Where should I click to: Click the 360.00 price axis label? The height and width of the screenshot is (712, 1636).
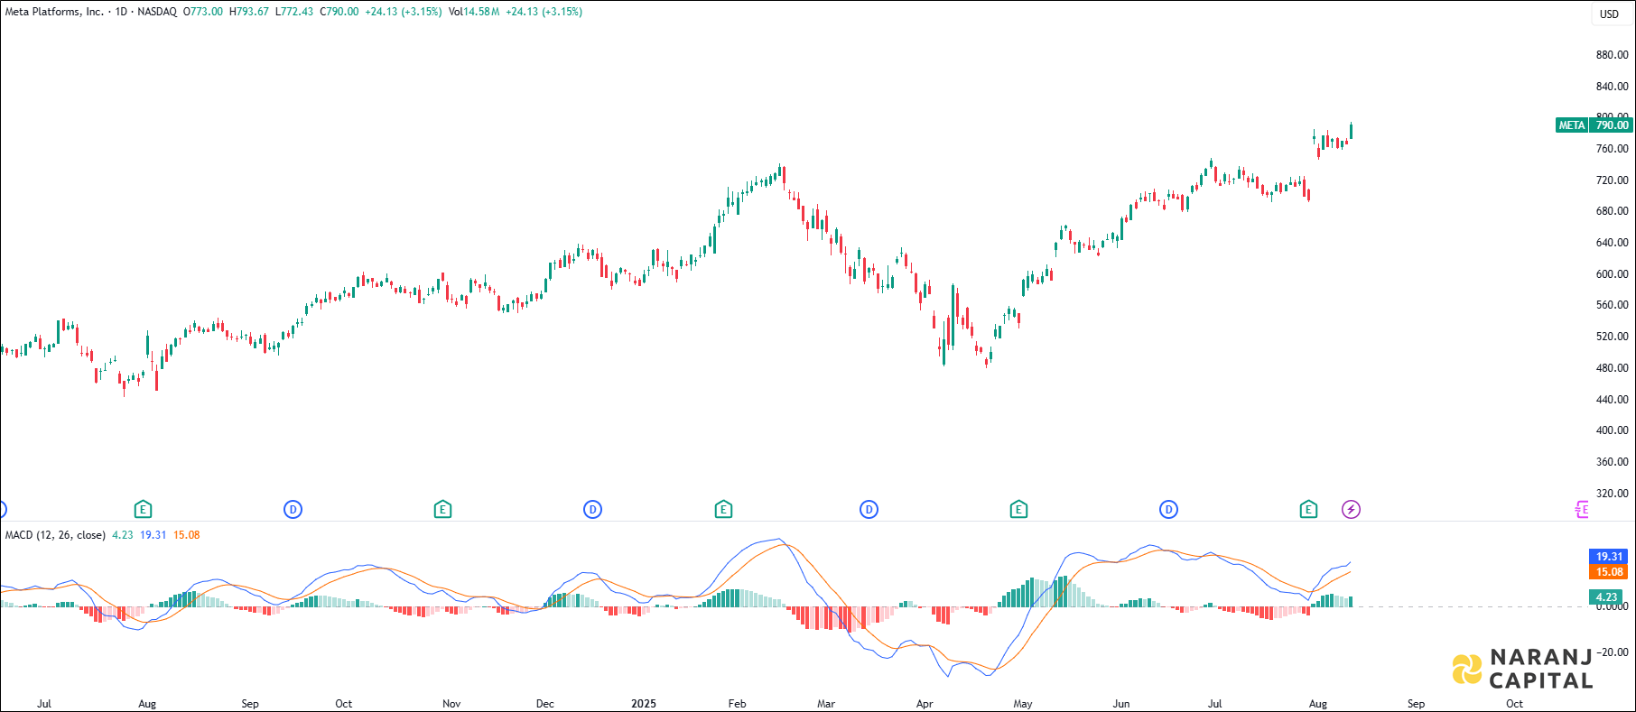[1612, 462]
